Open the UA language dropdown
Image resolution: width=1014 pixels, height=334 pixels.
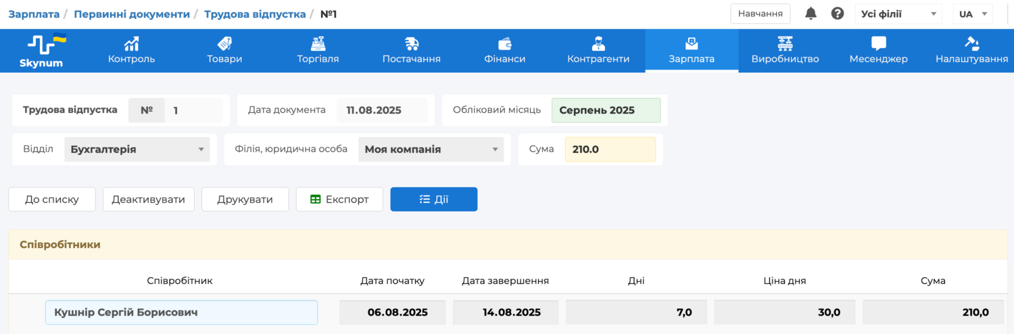click(972, 14)
